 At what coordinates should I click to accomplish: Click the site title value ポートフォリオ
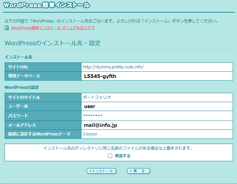[x=97, y=97]
